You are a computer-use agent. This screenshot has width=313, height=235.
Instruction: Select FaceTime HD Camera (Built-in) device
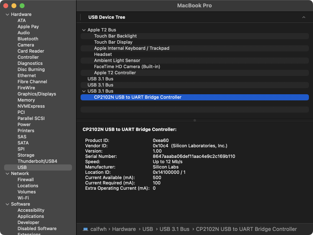click(127, 67)
